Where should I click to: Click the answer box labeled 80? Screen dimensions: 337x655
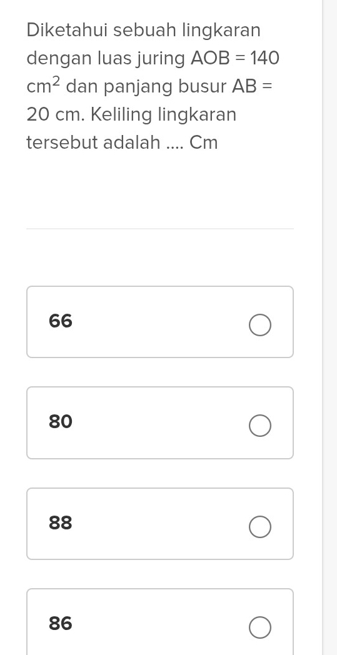click(x=160, y=422)
